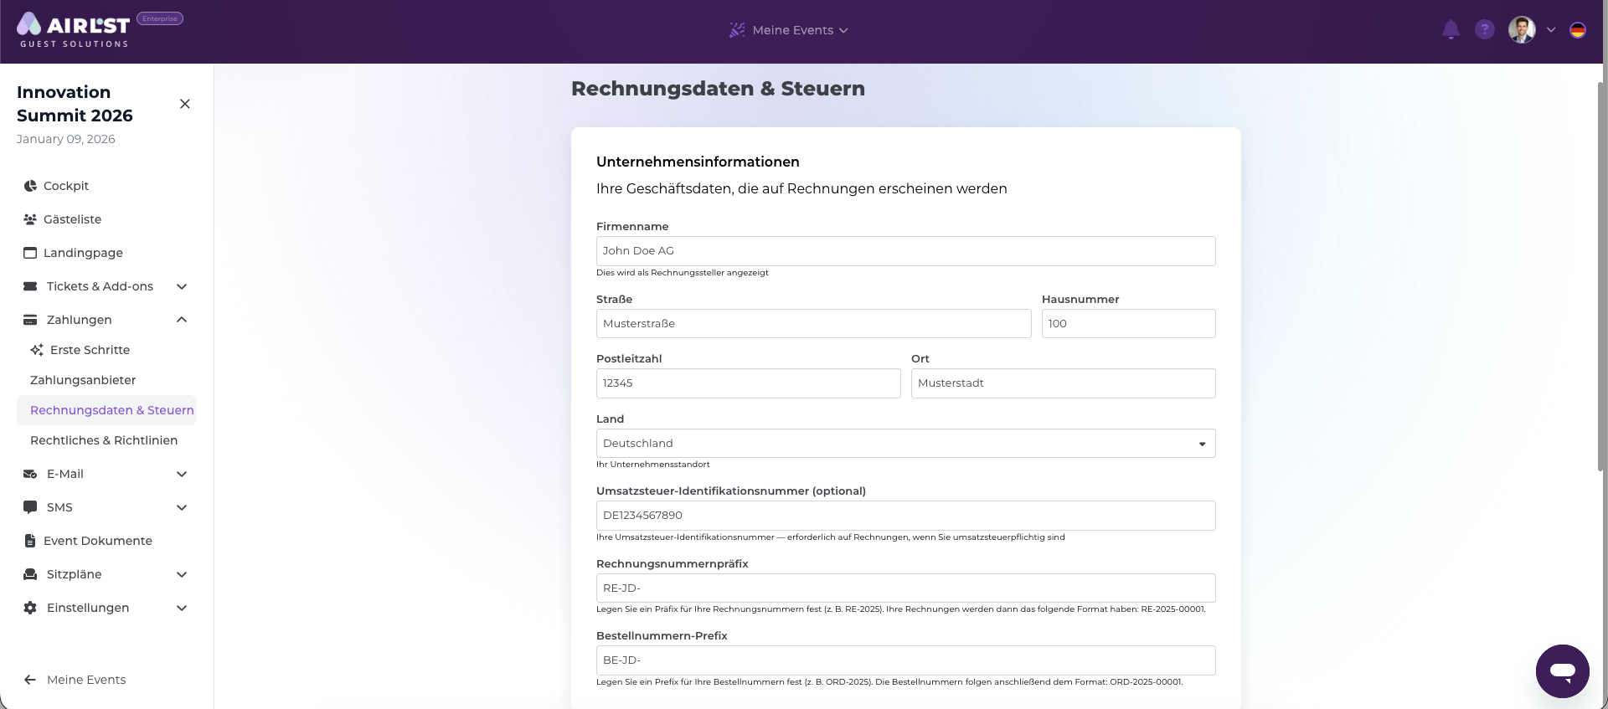Click the German flag language icon

pos(1577,30)
